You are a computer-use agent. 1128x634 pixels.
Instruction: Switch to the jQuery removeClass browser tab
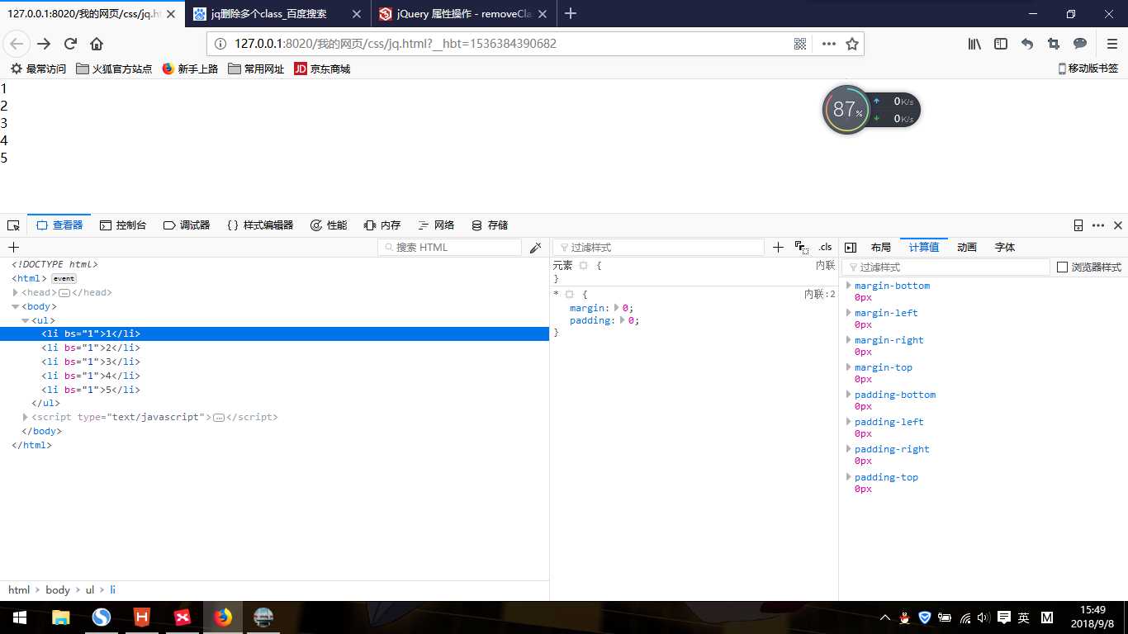[465, 13]
